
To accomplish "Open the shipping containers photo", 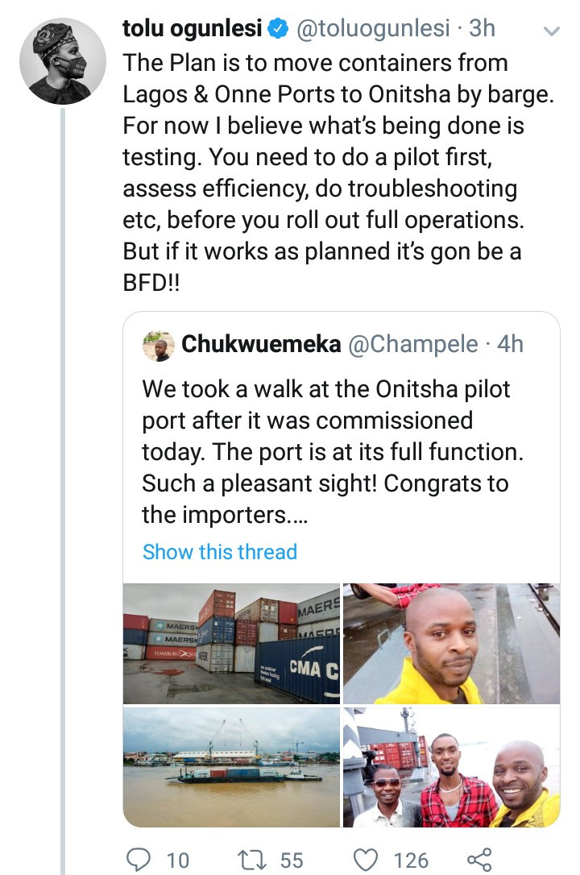I will (x=231, y=644).
